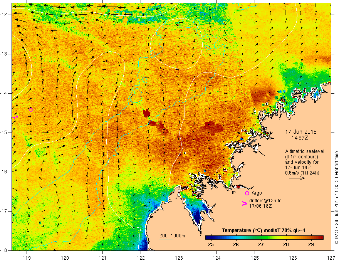Click the 'Temperature (°C) modisT 70% ql>=4' title
339x262 pixels.
(x=263, y=230)
